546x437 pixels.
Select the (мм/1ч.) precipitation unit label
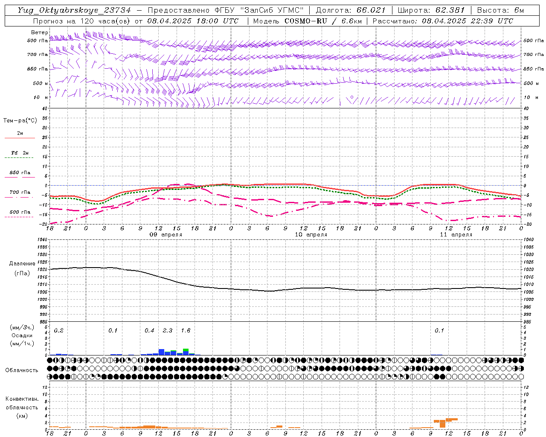click(x=22, y=344)
